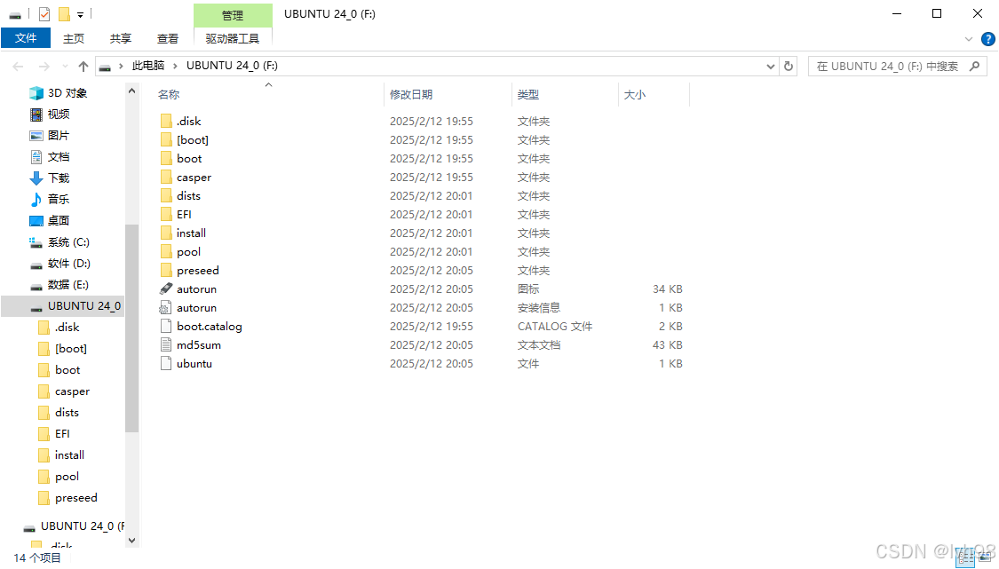Click the 此电脑 breadcrumb in the address bar
This screenshot has width=999, height=569.
pyautogui.click(x=147, y=66)
